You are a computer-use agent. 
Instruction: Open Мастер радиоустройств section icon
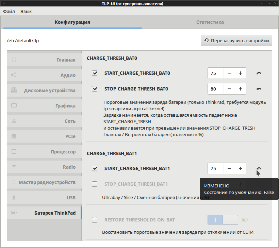[14, 182]
